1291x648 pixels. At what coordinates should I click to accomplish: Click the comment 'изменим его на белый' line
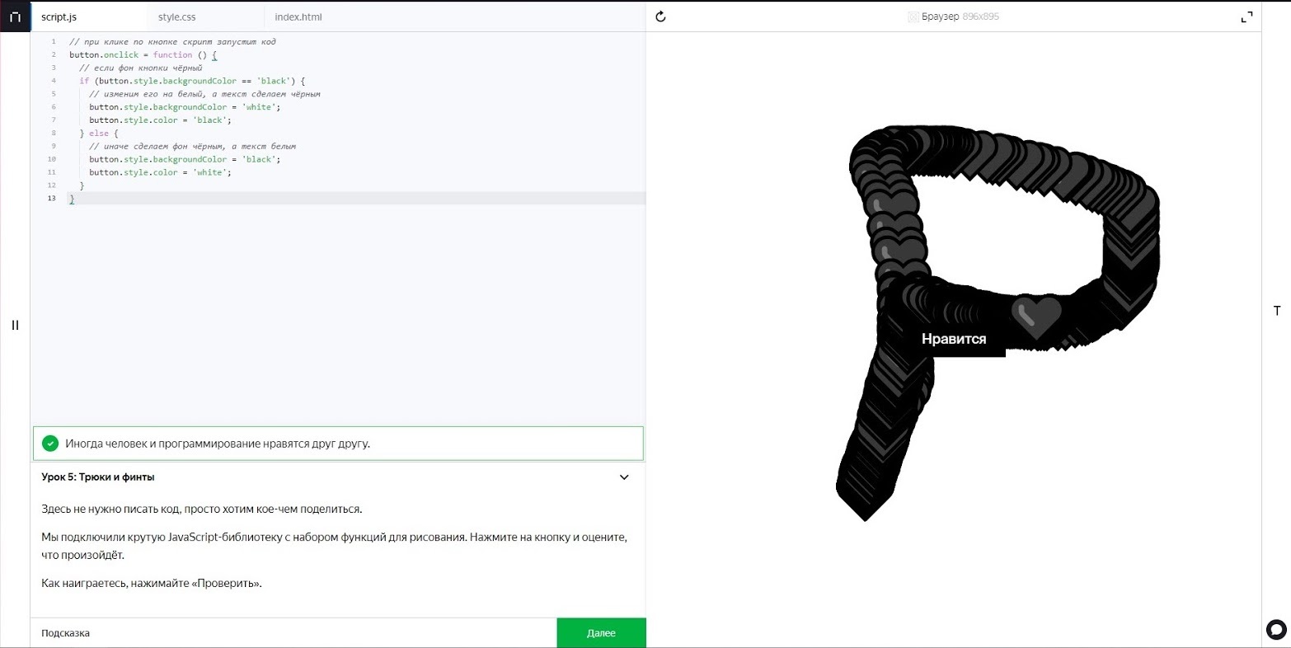(x=204, y=94)
